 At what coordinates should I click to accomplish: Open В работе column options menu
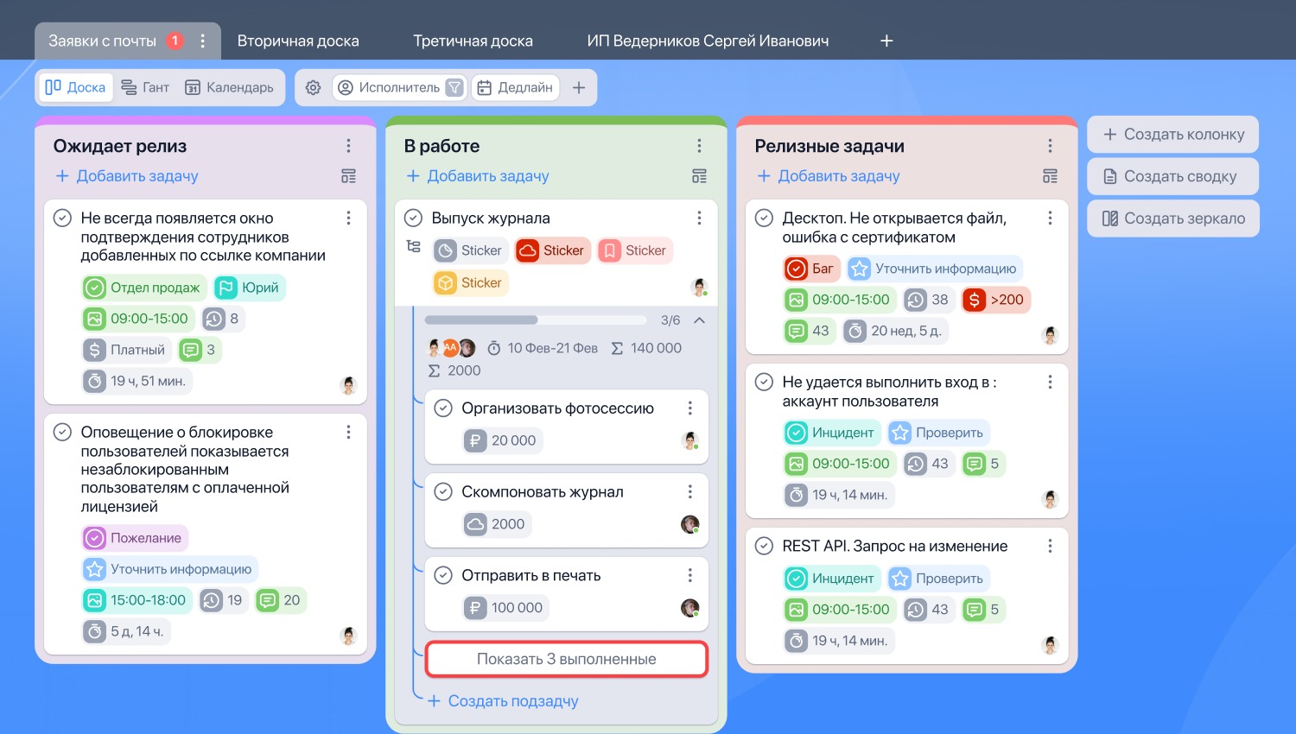point(699,146)
